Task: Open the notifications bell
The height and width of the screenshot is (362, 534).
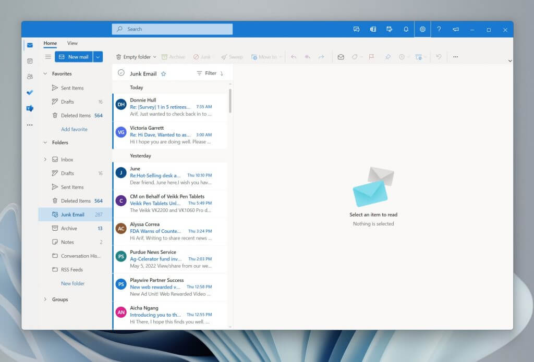Action: 406,29
